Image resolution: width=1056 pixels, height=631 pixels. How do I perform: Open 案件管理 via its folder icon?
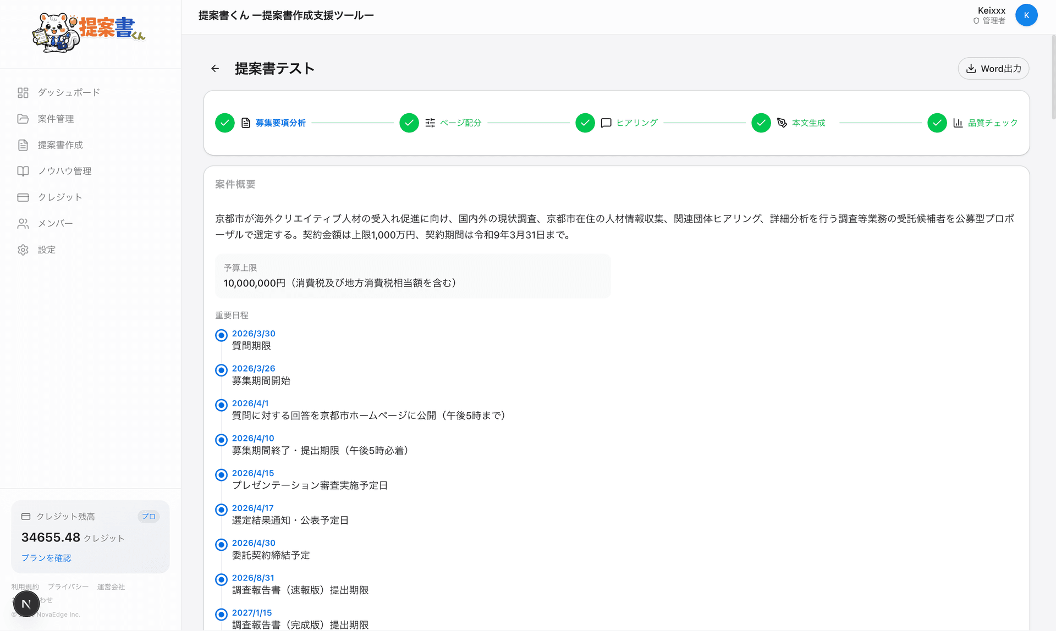[x=23, y=118]
